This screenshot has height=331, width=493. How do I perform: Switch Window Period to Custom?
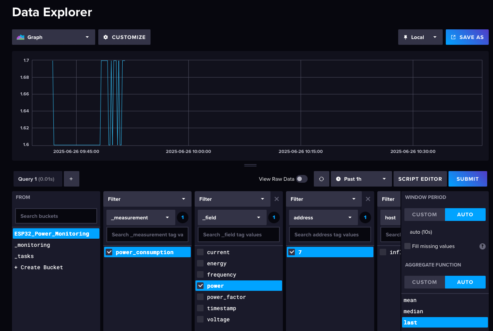coord(424,214)
